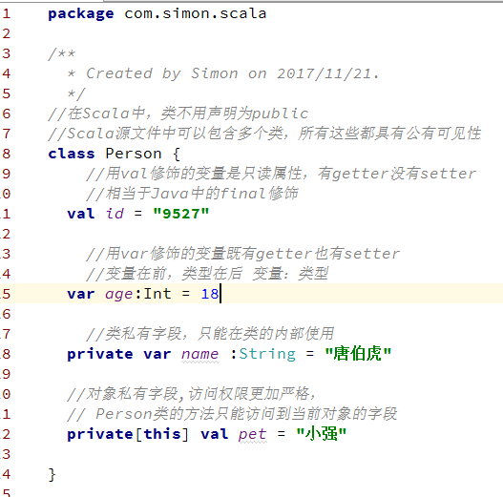Click comment '//变量在前, 类型在后'
503x497 pixels.
tap(207, 274)
